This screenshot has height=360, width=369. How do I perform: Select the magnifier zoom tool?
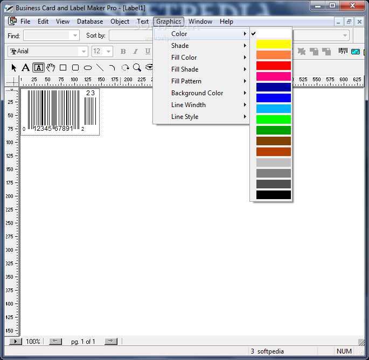(x=137, y=68)
